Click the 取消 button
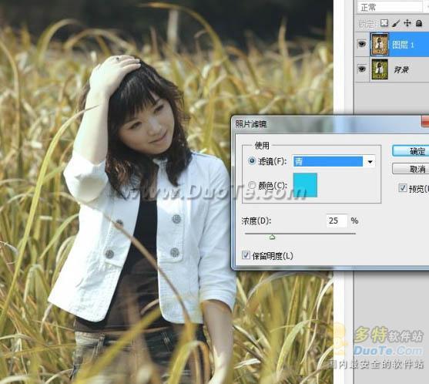 411,169
